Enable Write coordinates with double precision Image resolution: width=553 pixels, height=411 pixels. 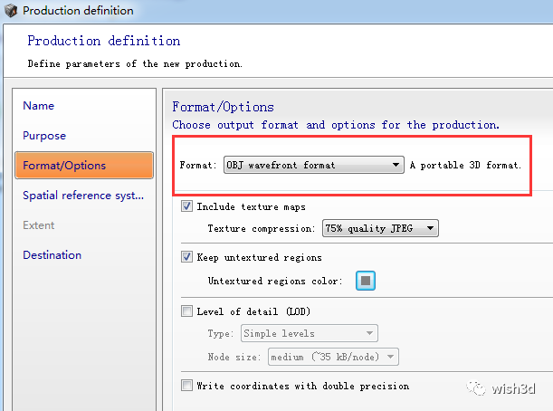[186, 386]
